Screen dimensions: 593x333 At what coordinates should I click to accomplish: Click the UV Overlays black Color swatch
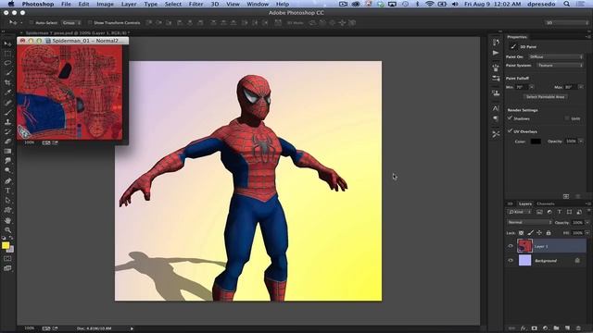coord(536,142)
